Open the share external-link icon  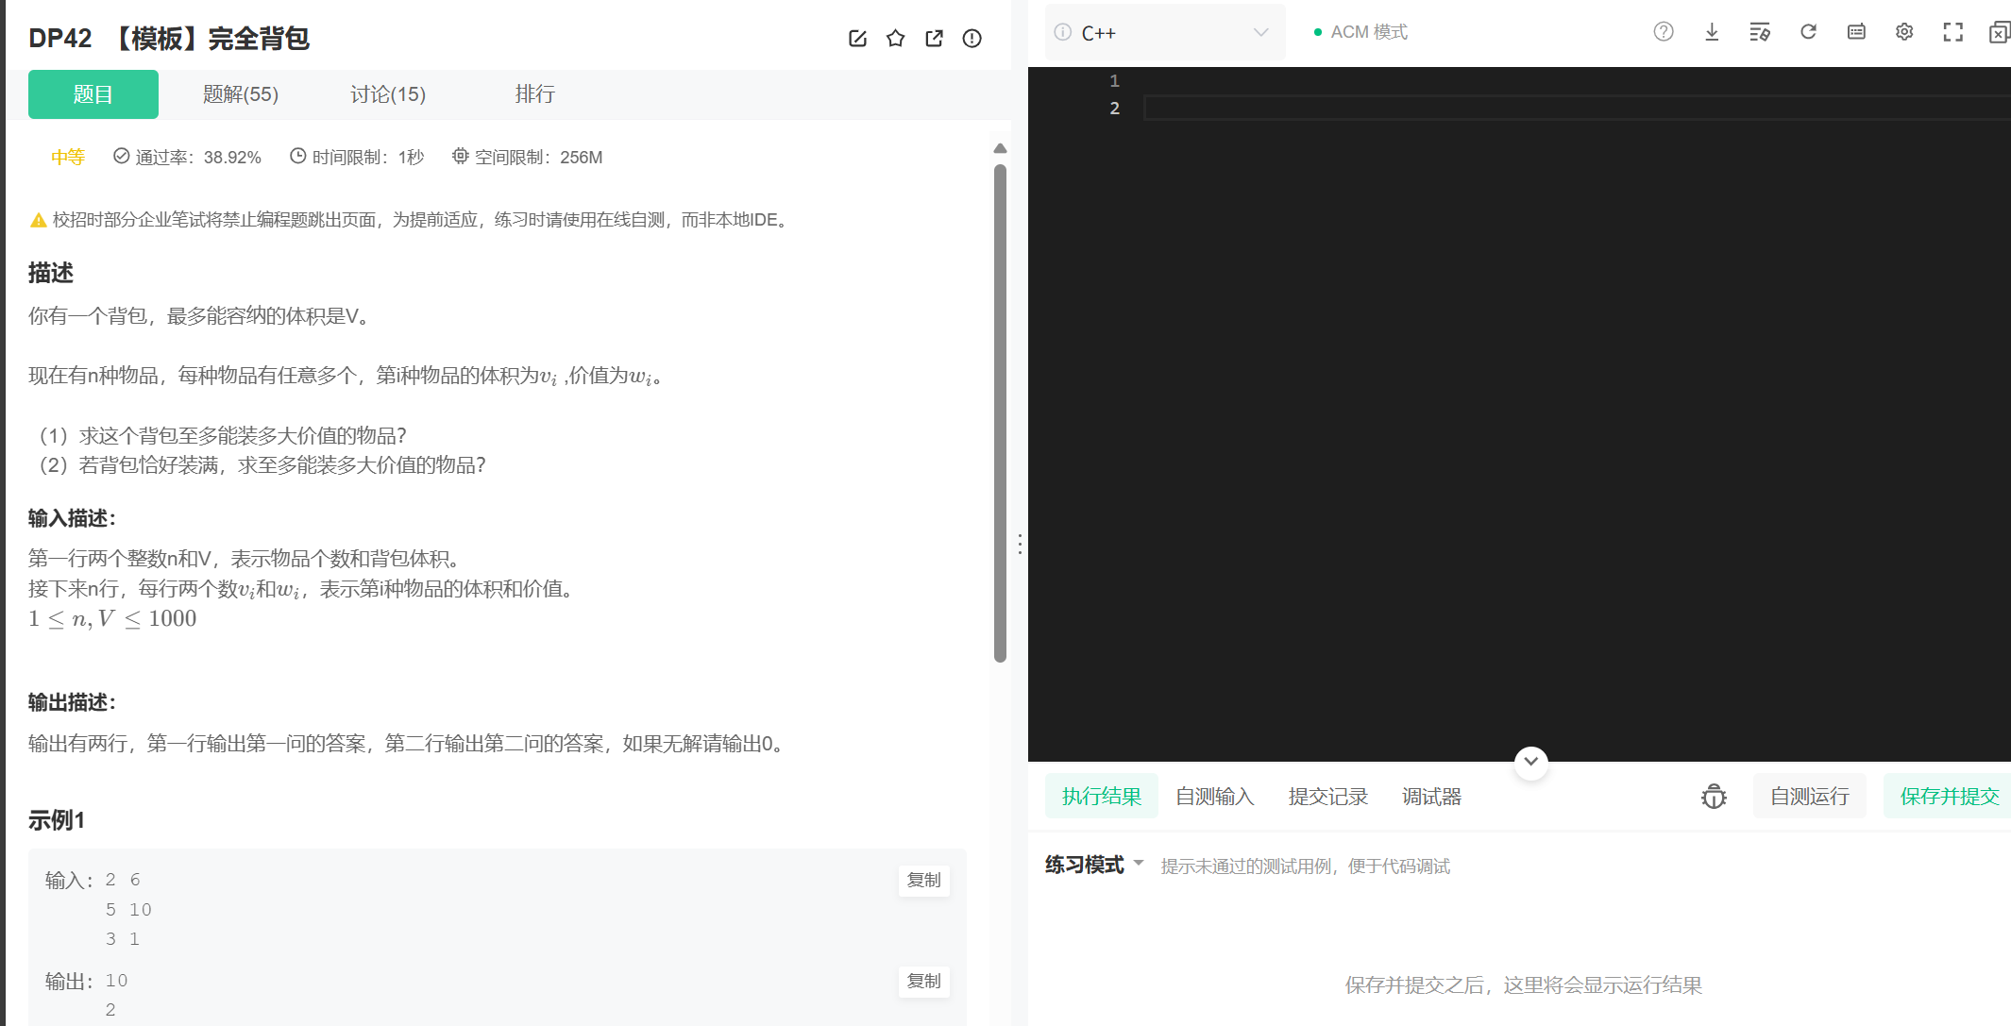click(x=934, y=39)
